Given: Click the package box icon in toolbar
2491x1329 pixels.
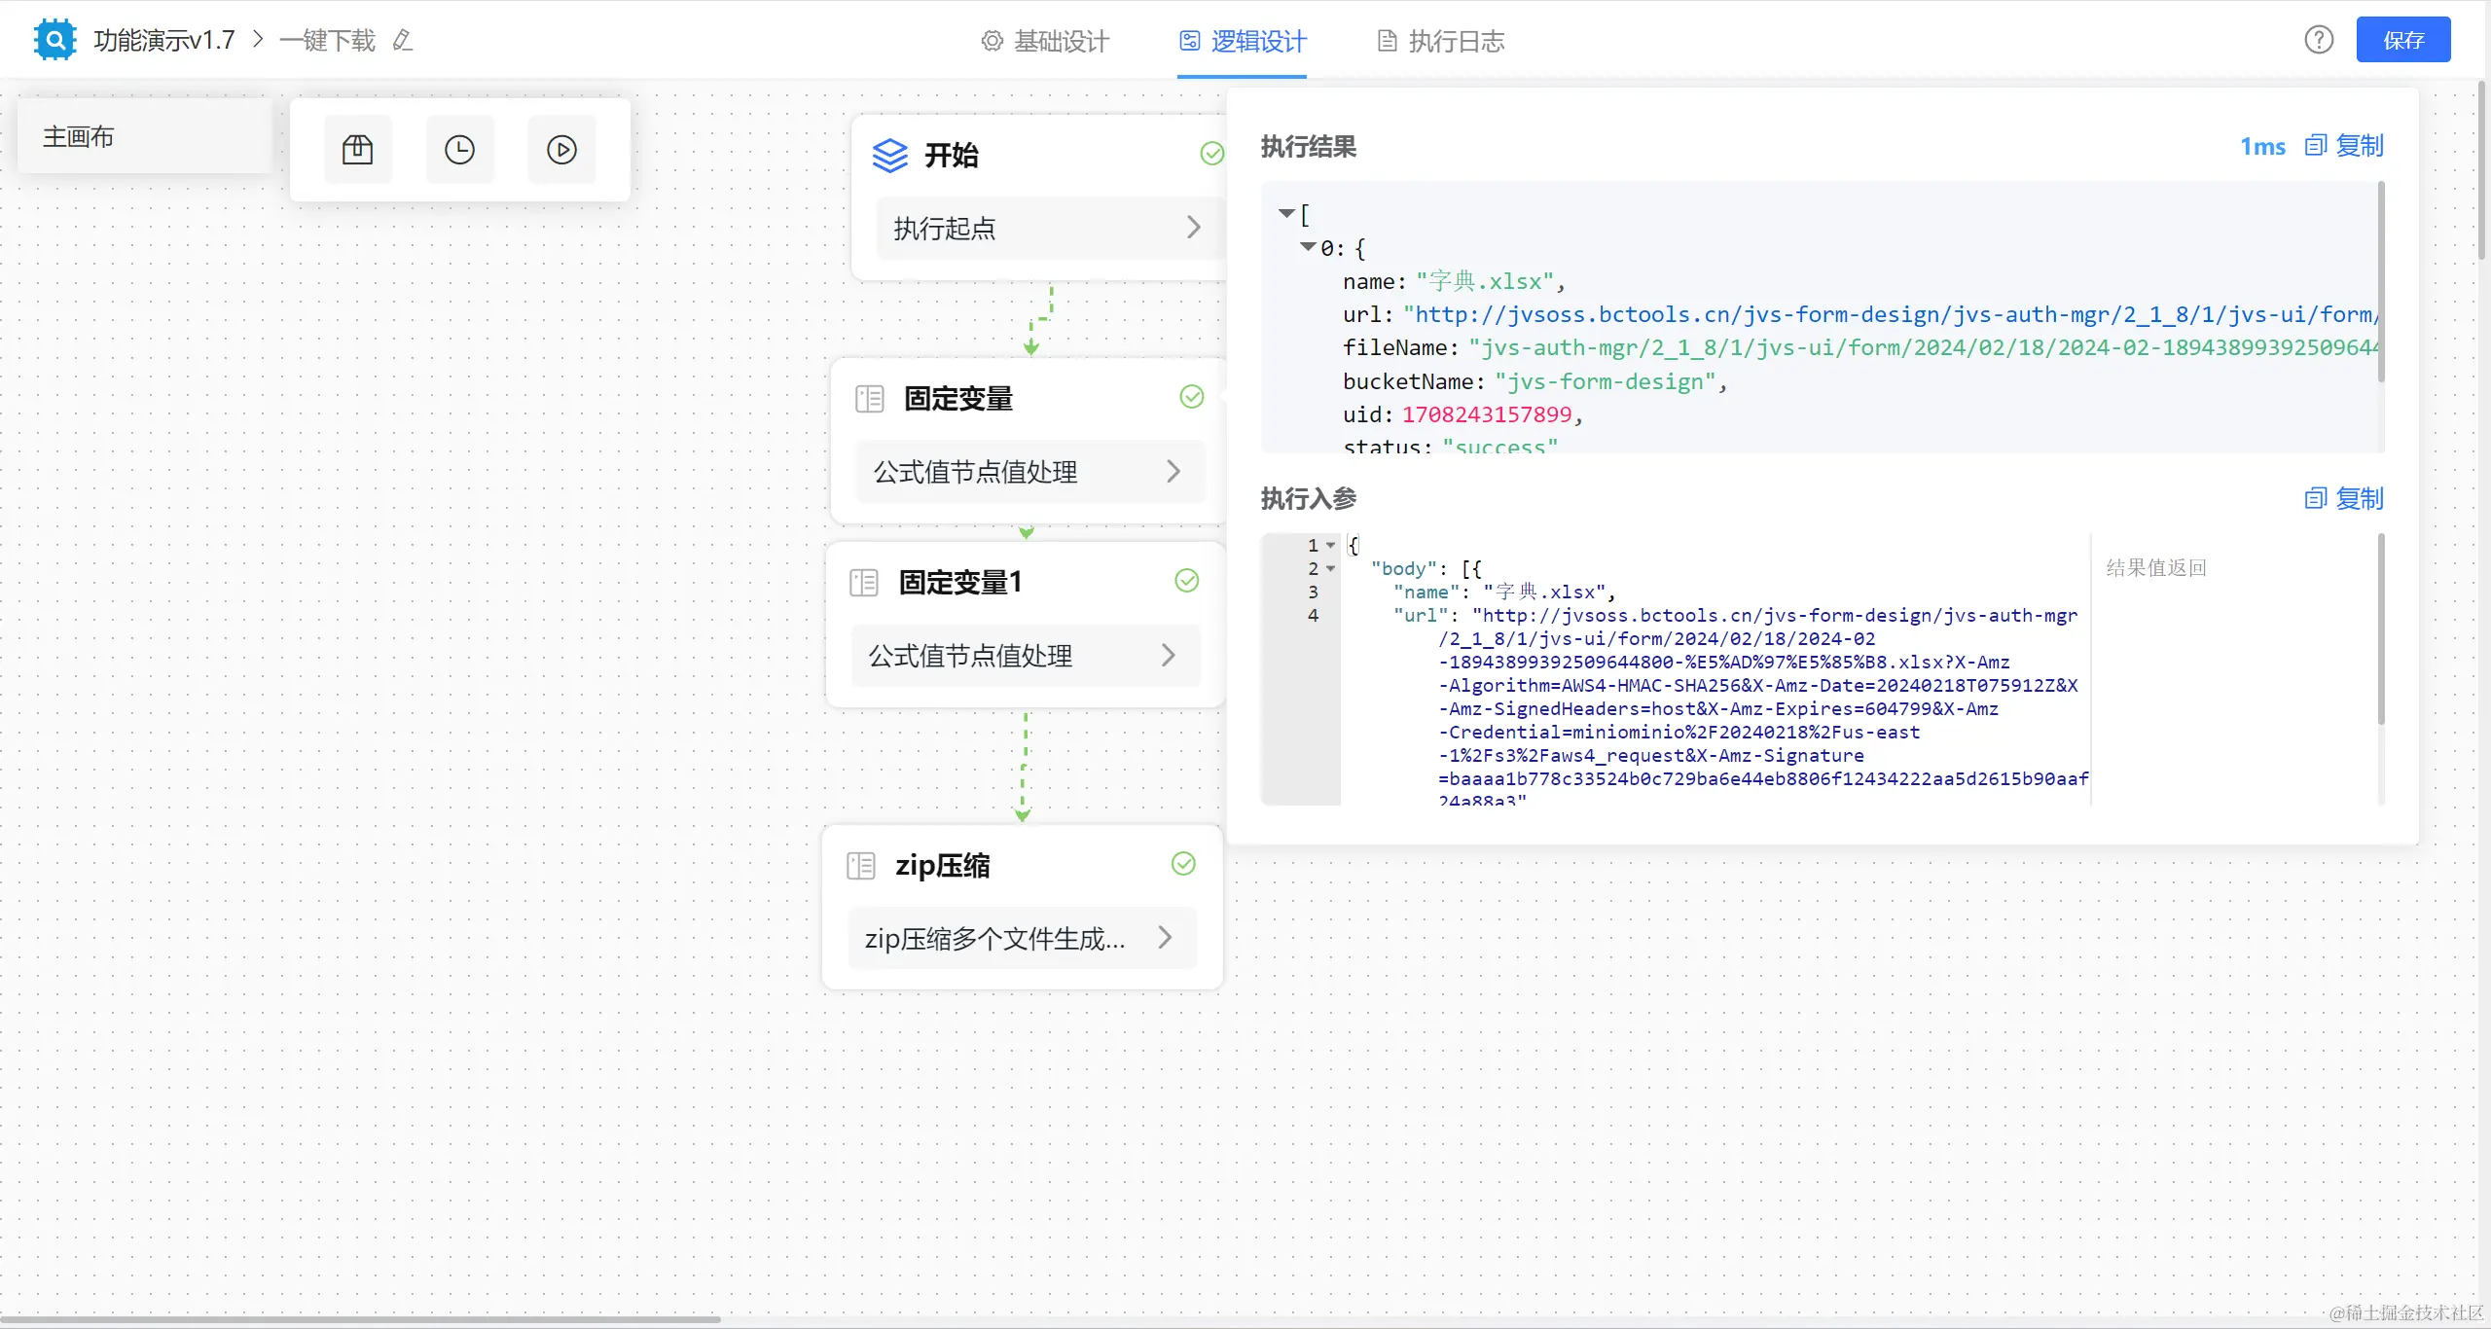Looking at the screenshot, I should tap(357, 149).
